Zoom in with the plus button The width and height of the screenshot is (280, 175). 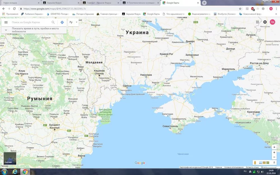click(274, 153)
